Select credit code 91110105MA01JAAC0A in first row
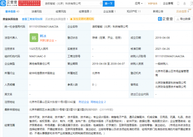Image resolution: width=193 pixels, height=137 pixels. point(44,27)
